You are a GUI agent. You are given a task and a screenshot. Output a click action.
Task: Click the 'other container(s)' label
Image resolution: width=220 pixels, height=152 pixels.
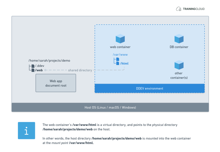tap(179, 75)
